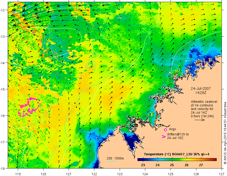Click the '24-Jul 18Z' legend text
This screenshot has width=227, height=176.
click(175, 138)
